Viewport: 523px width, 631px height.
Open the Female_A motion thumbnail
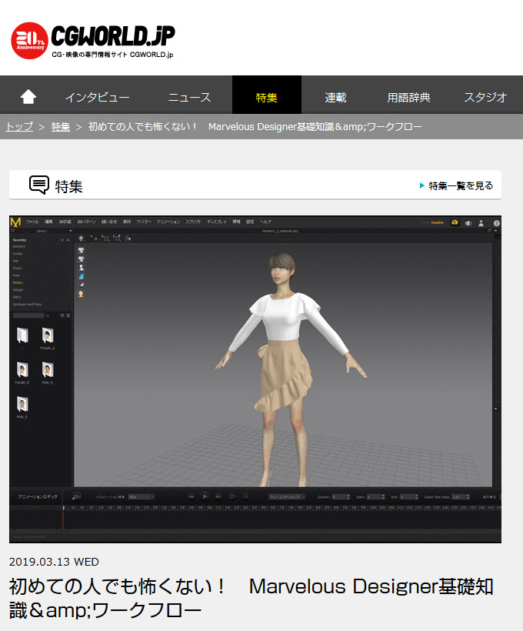click(x=48, y=336)
